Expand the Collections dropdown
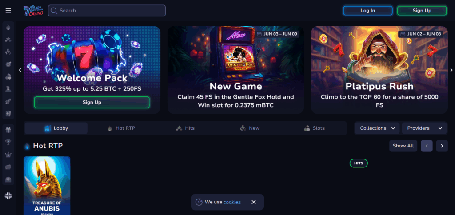 [377, 128]
